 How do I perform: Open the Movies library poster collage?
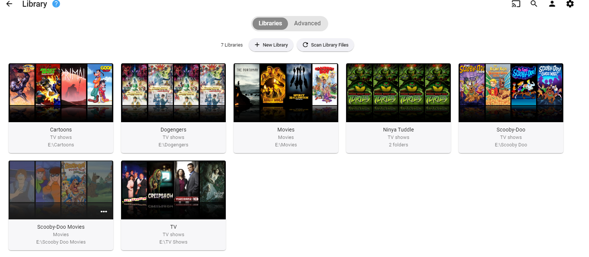tap(286, 93)
